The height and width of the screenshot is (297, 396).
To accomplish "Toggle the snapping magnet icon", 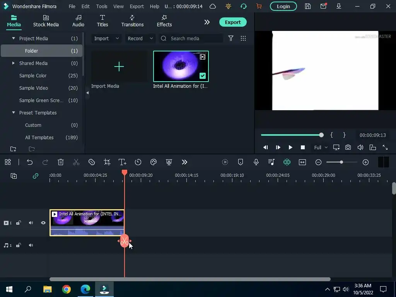I will 287,162.
